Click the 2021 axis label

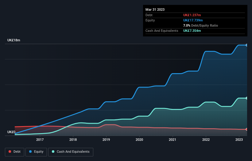click(x=173, y=140)
